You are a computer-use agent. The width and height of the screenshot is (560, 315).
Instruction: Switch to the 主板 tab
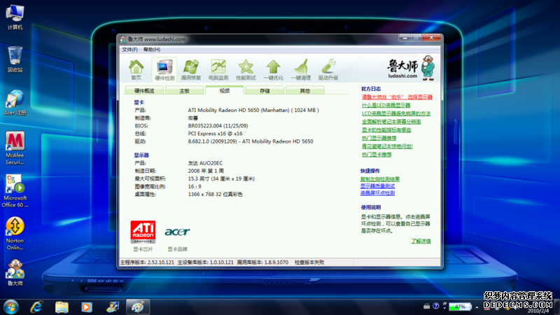(184, 91)
